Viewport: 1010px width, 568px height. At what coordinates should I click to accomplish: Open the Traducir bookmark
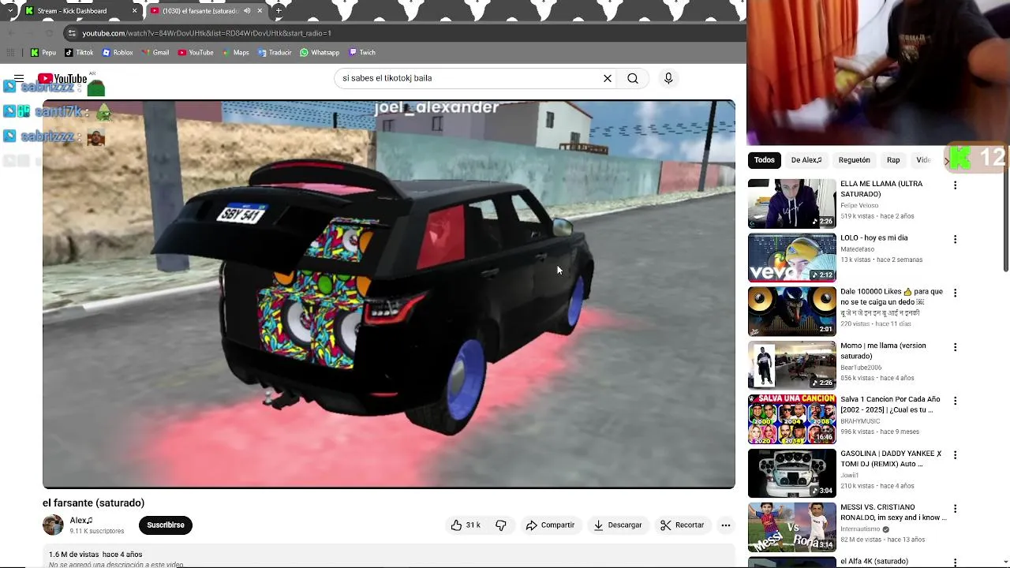pos(275,53)
